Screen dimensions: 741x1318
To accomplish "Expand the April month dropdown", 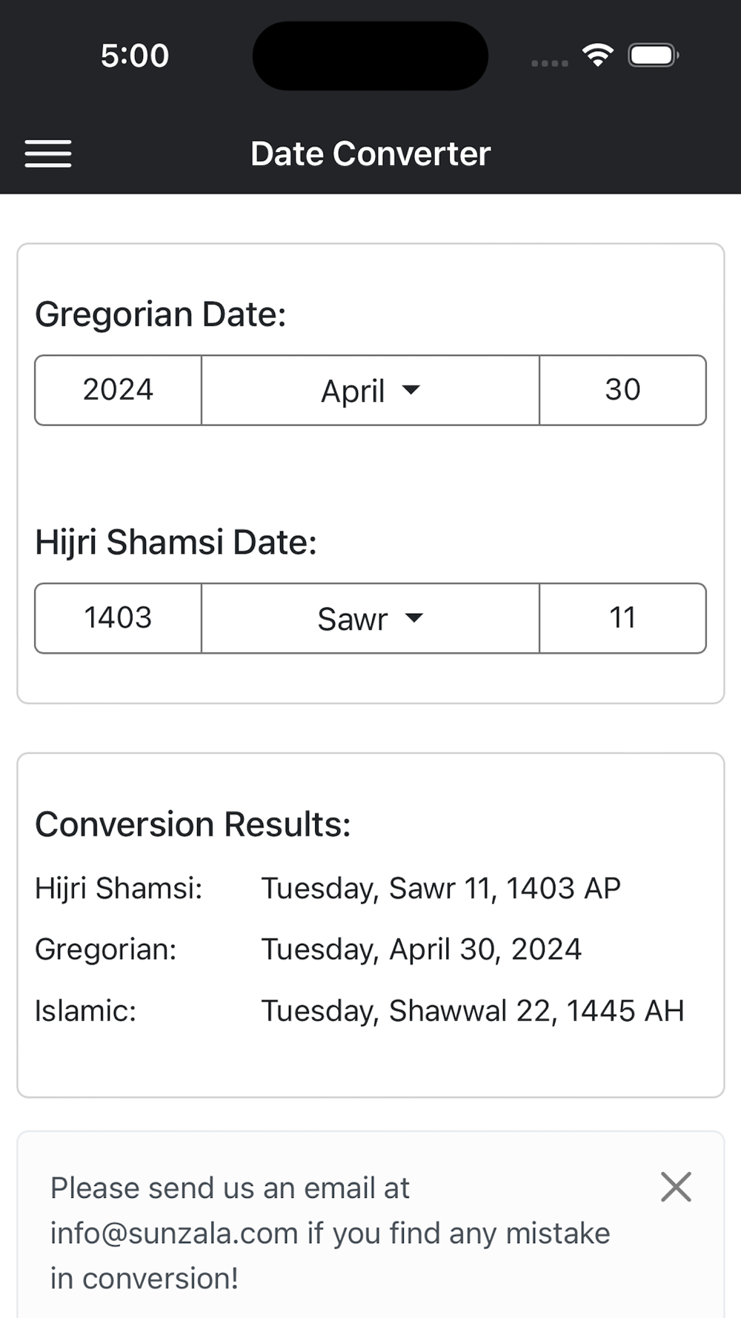I will [x=370, y=390].
